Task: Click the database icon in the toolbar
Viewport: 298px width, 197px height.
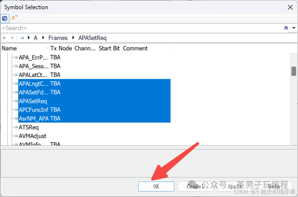Action: pyautogui.click(x=5, y=18)
